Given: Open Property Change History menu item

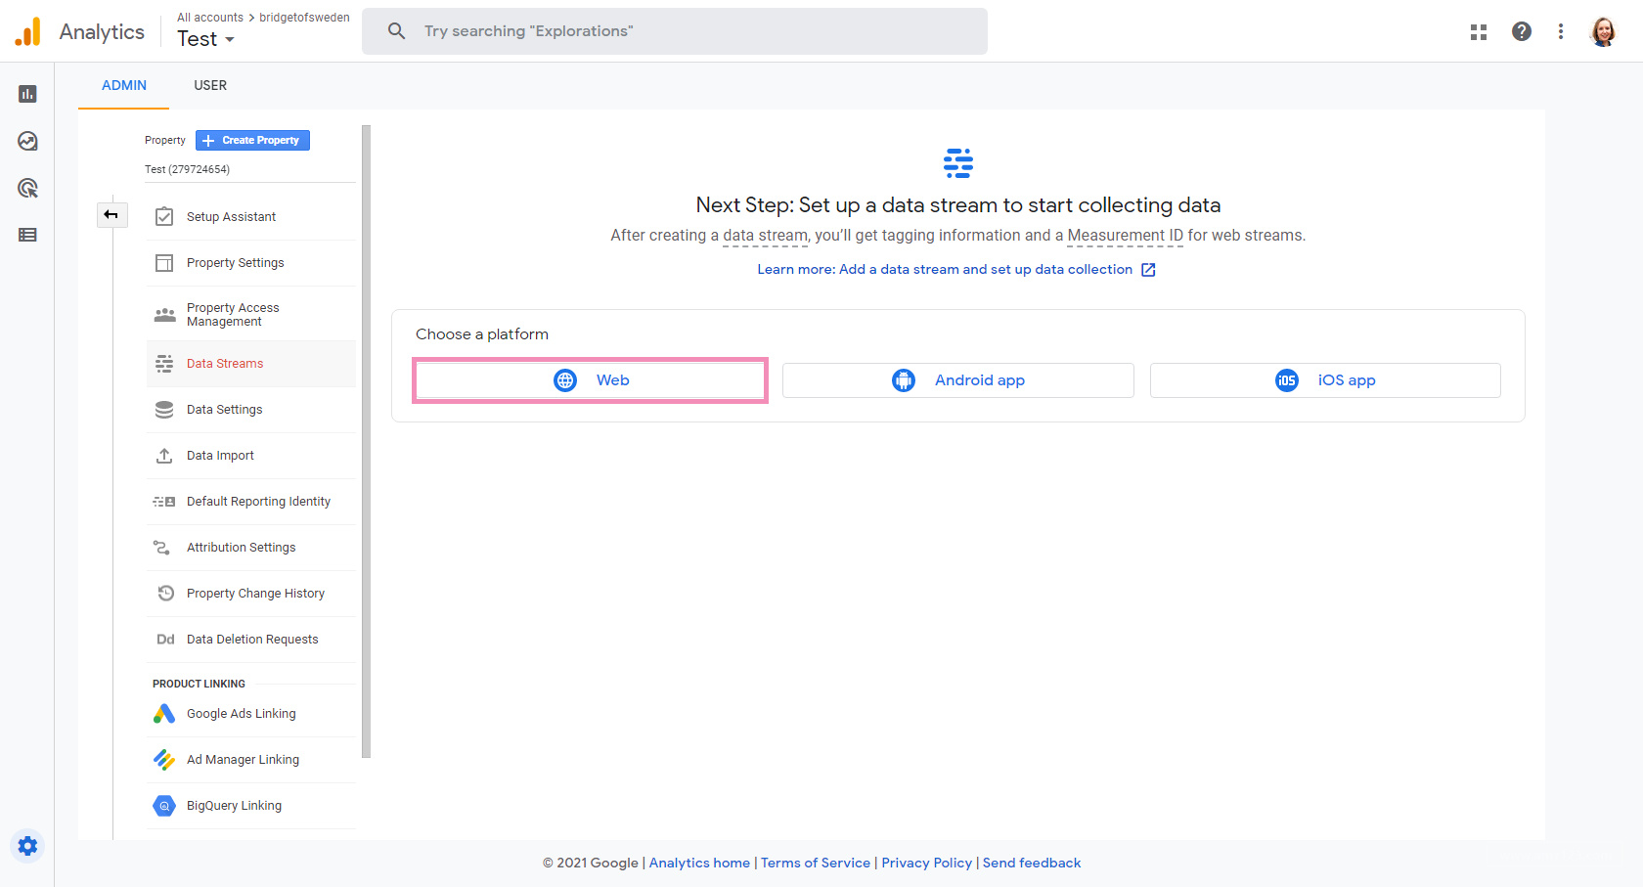Looking at the screenshot, I should 251,594.
